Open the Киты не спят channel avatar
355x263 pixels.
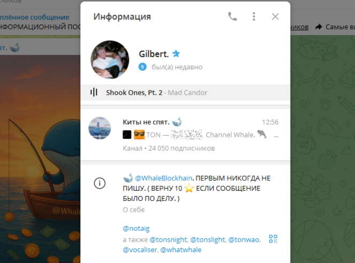click(100, 128)
